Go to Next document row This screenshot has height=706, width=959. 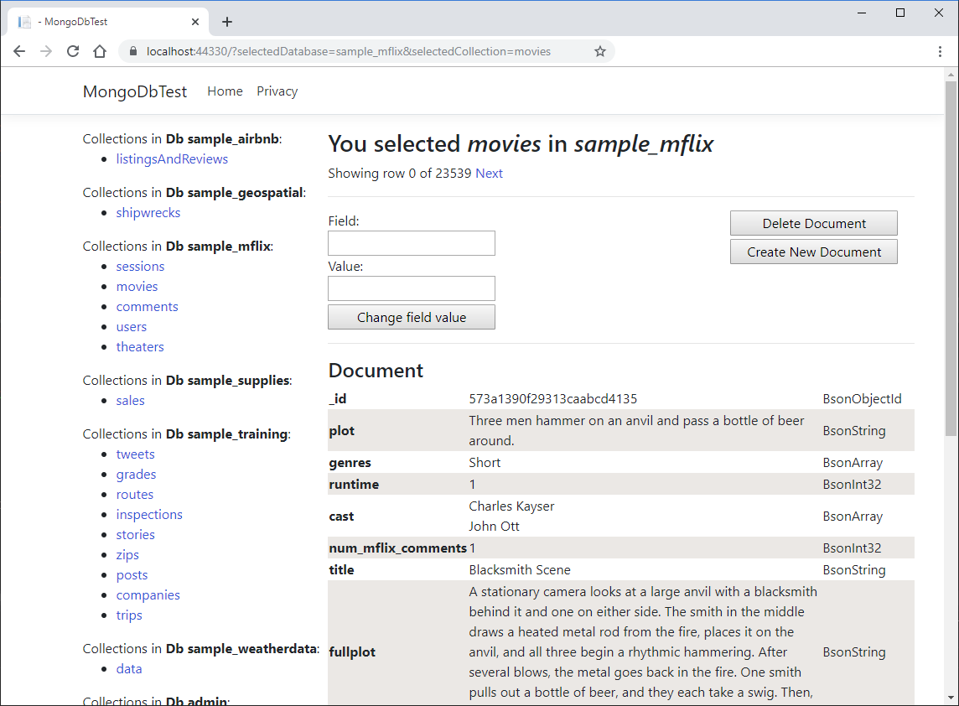489,174
